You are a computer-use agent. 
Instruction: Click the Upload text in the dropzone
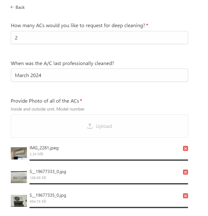point(104,126)
